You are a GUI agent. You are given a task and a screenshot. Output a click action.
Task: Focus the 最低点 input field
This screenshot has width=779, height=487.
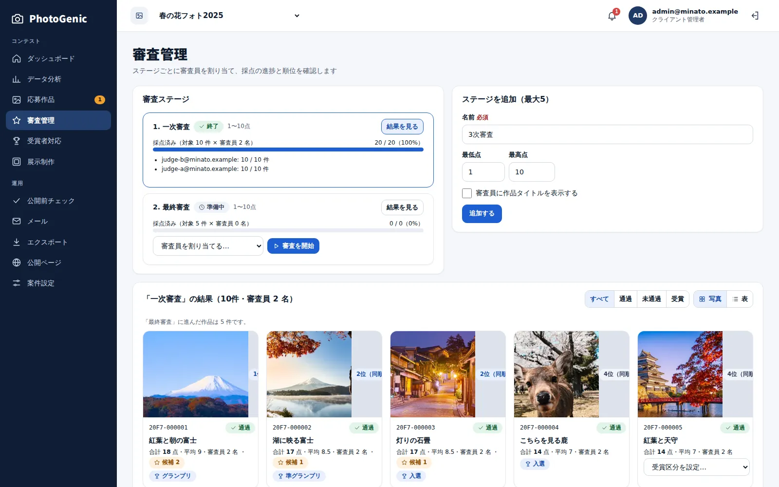483,172
